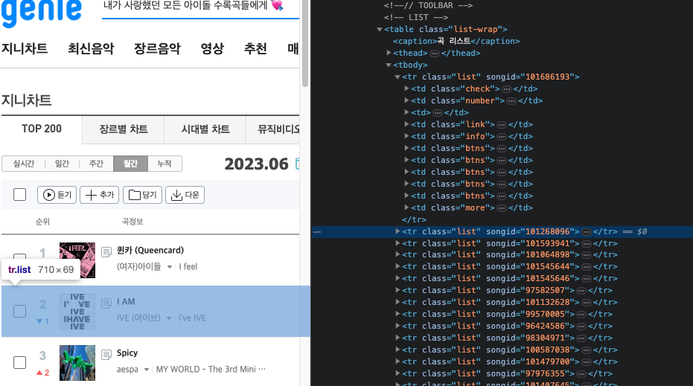This screenshot has width=693, height=386.
Task: Click the 추가 add button
Action: point(100,195)
